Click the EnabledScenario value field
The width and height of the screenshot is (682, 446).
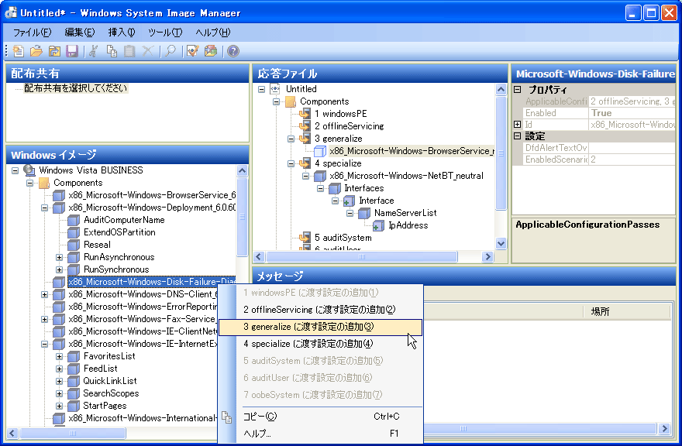(632, 160)
